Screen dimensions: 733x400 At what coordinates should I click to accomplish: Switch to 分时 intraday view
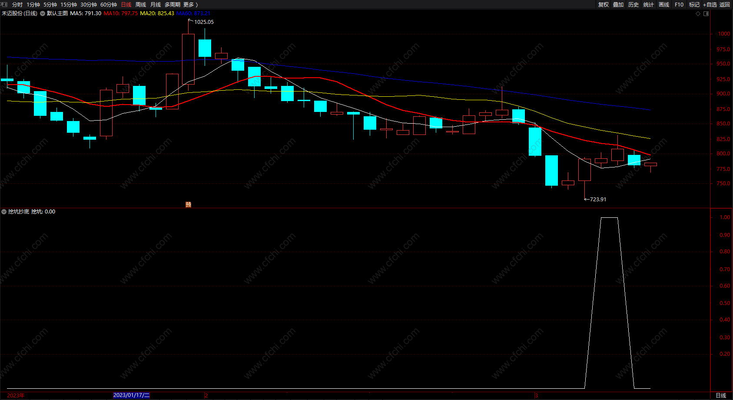pyautogui.click(x=17, y=5)
